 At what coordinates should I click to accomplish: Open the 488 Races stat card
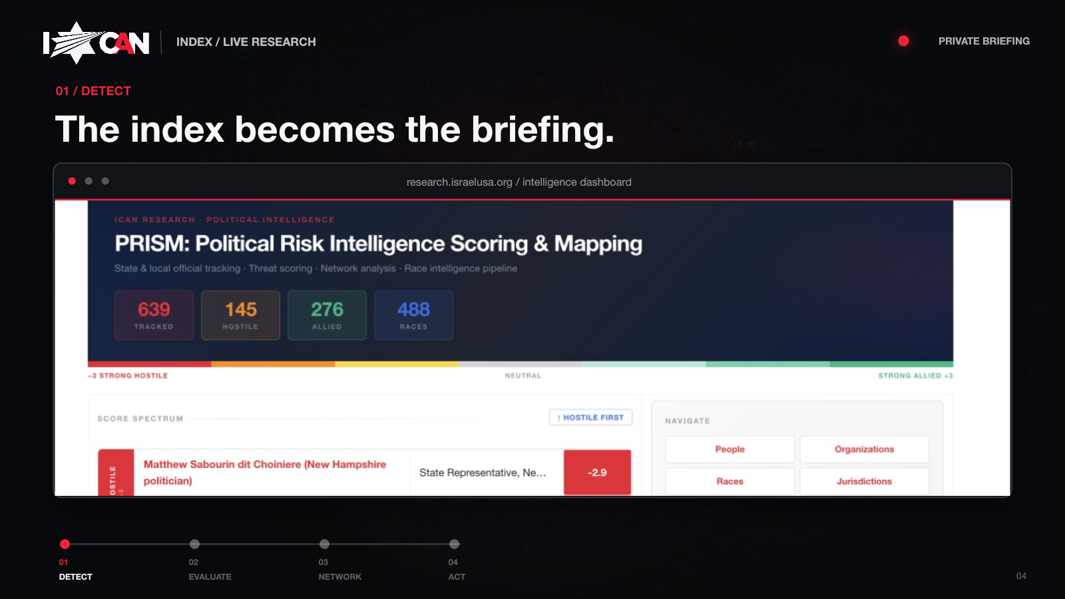pos(413,315)
